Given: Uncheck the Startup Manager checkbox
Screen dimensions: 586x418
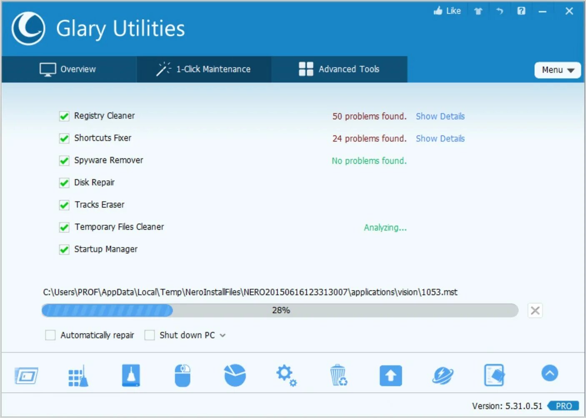Looking at the screenshot, I should pos(64,249).
